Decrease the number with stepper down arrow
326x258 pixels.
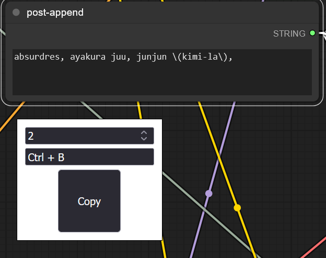pos(144,139)
